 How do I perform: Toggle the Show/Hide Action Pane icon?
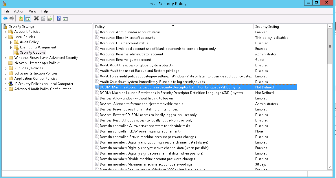pos(65,19)
